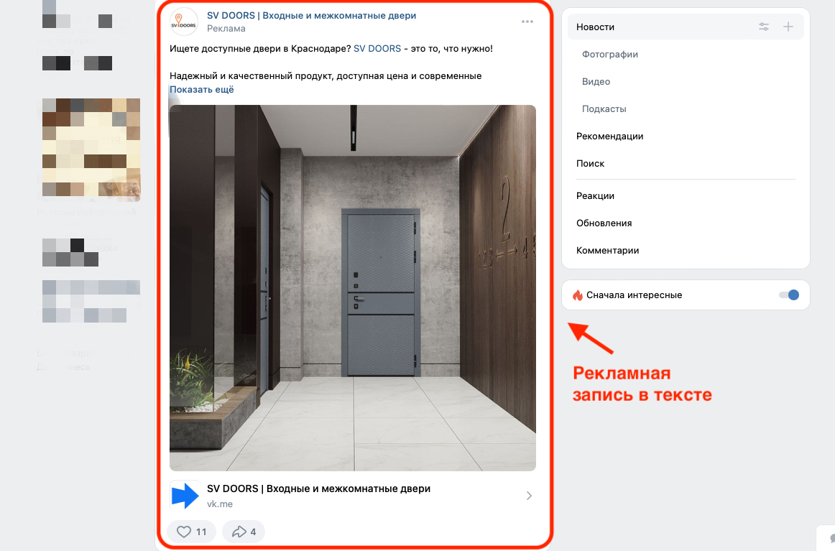Toggle the Сначала интересные switch

[789, 295]
